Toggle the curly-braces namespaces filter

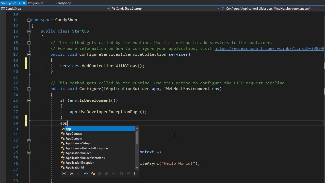121,174
